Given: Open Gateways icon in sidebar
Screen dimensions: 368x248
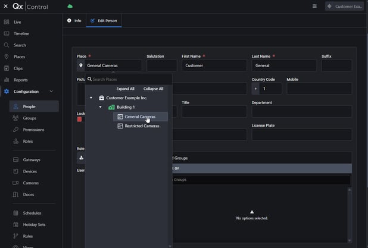Looking at the screenshot, I should click(x=15, y=159).
